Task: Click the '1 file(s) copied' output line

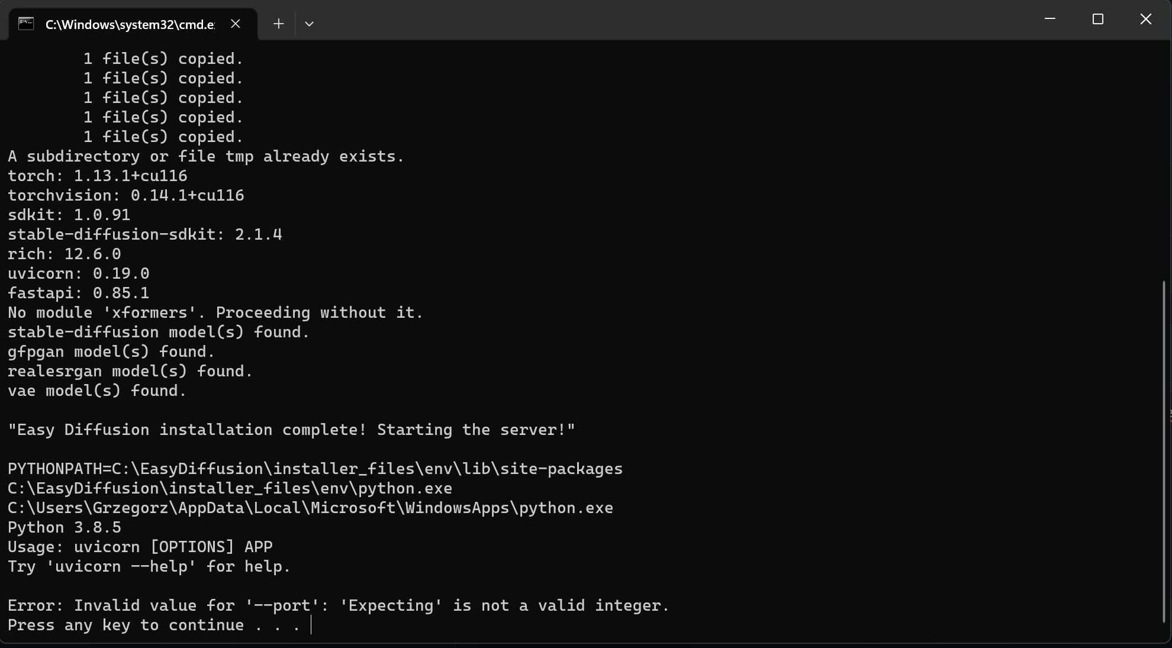Action: (x=162, y=58)
